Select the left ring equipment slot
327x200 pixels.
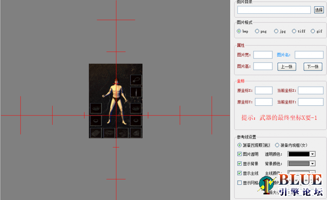(96, 121)
